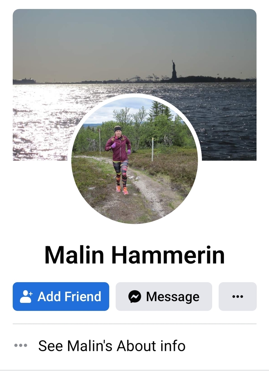
Task: Click the person-plus icon on Add Friend
Action: coord(26,297)
